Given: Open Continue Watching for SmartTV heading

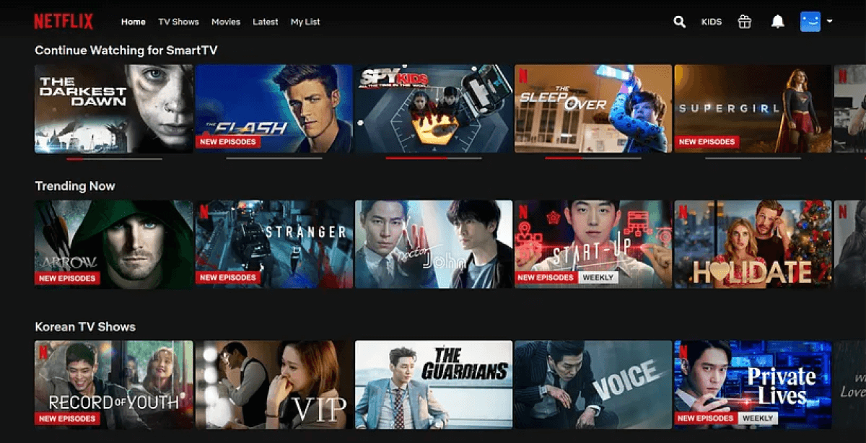Looking at the screenshot, I should pyautogui.click(x=126, y=51).
